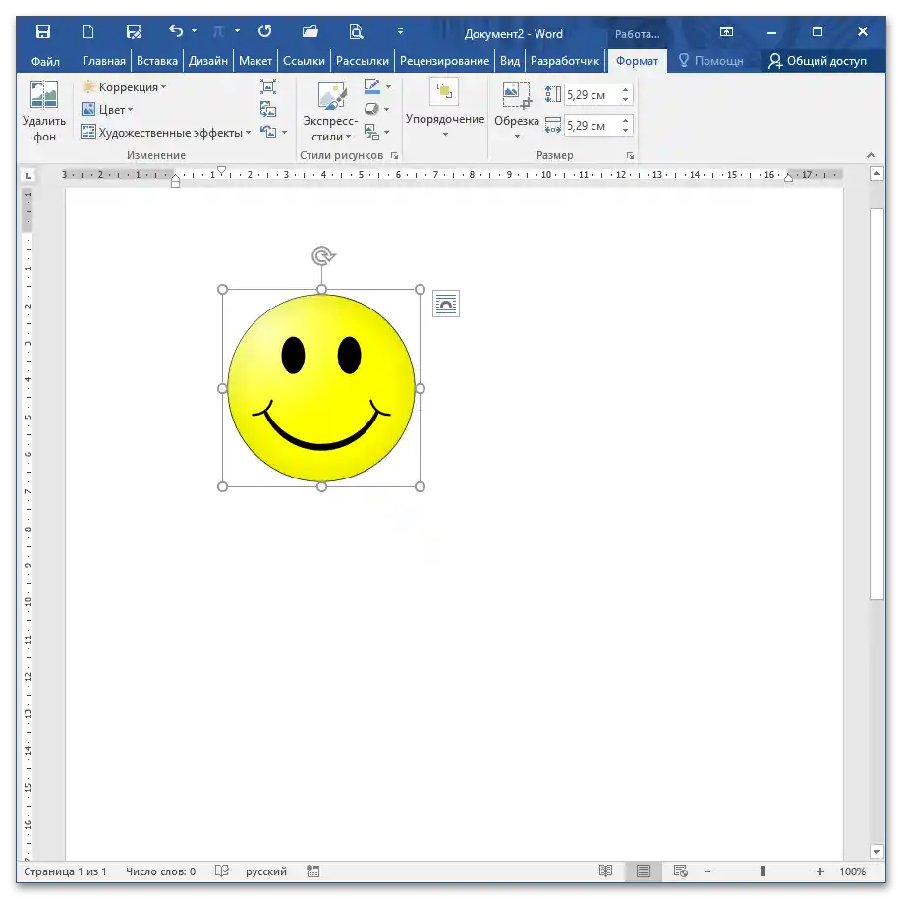Open print preview magnifier-page icon

[356, 31]
